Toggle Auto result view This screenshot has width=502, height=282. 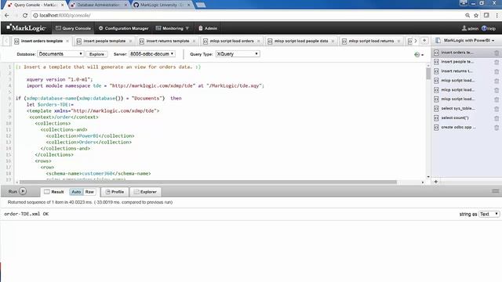76,192
